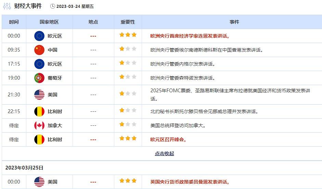The height and width of the screenshot is (189, 322).
Task: Click the US flag in the 21:30 row
Action: tap(39, 95)
